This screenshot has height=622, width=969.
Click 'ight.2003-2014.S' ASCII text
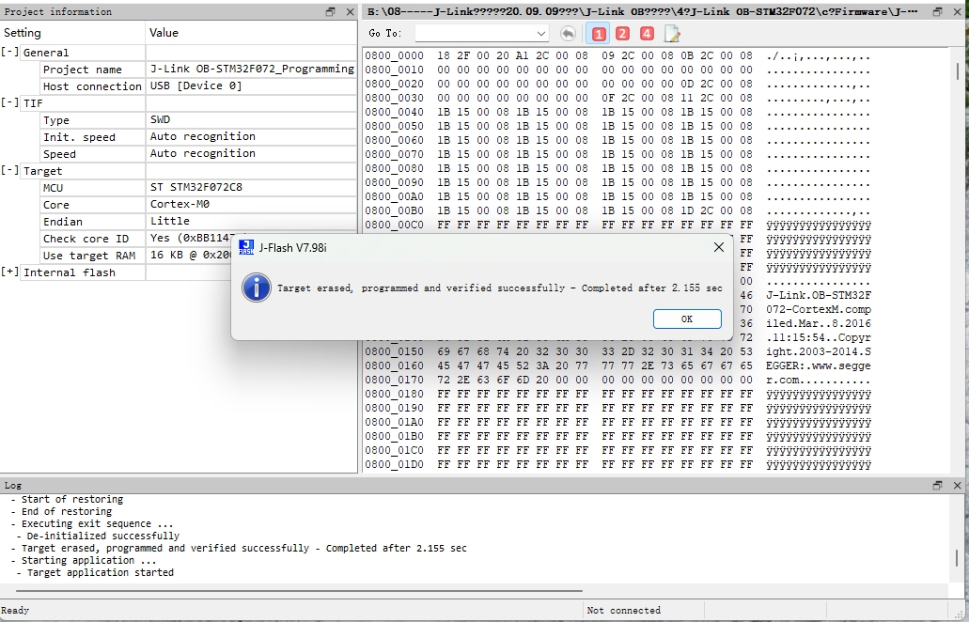tap(819, 351)
